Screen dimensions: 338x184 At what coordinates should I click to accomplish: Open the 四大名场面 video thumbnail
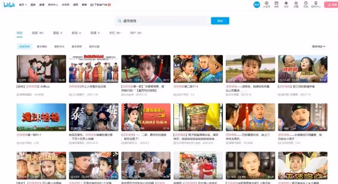41,166
